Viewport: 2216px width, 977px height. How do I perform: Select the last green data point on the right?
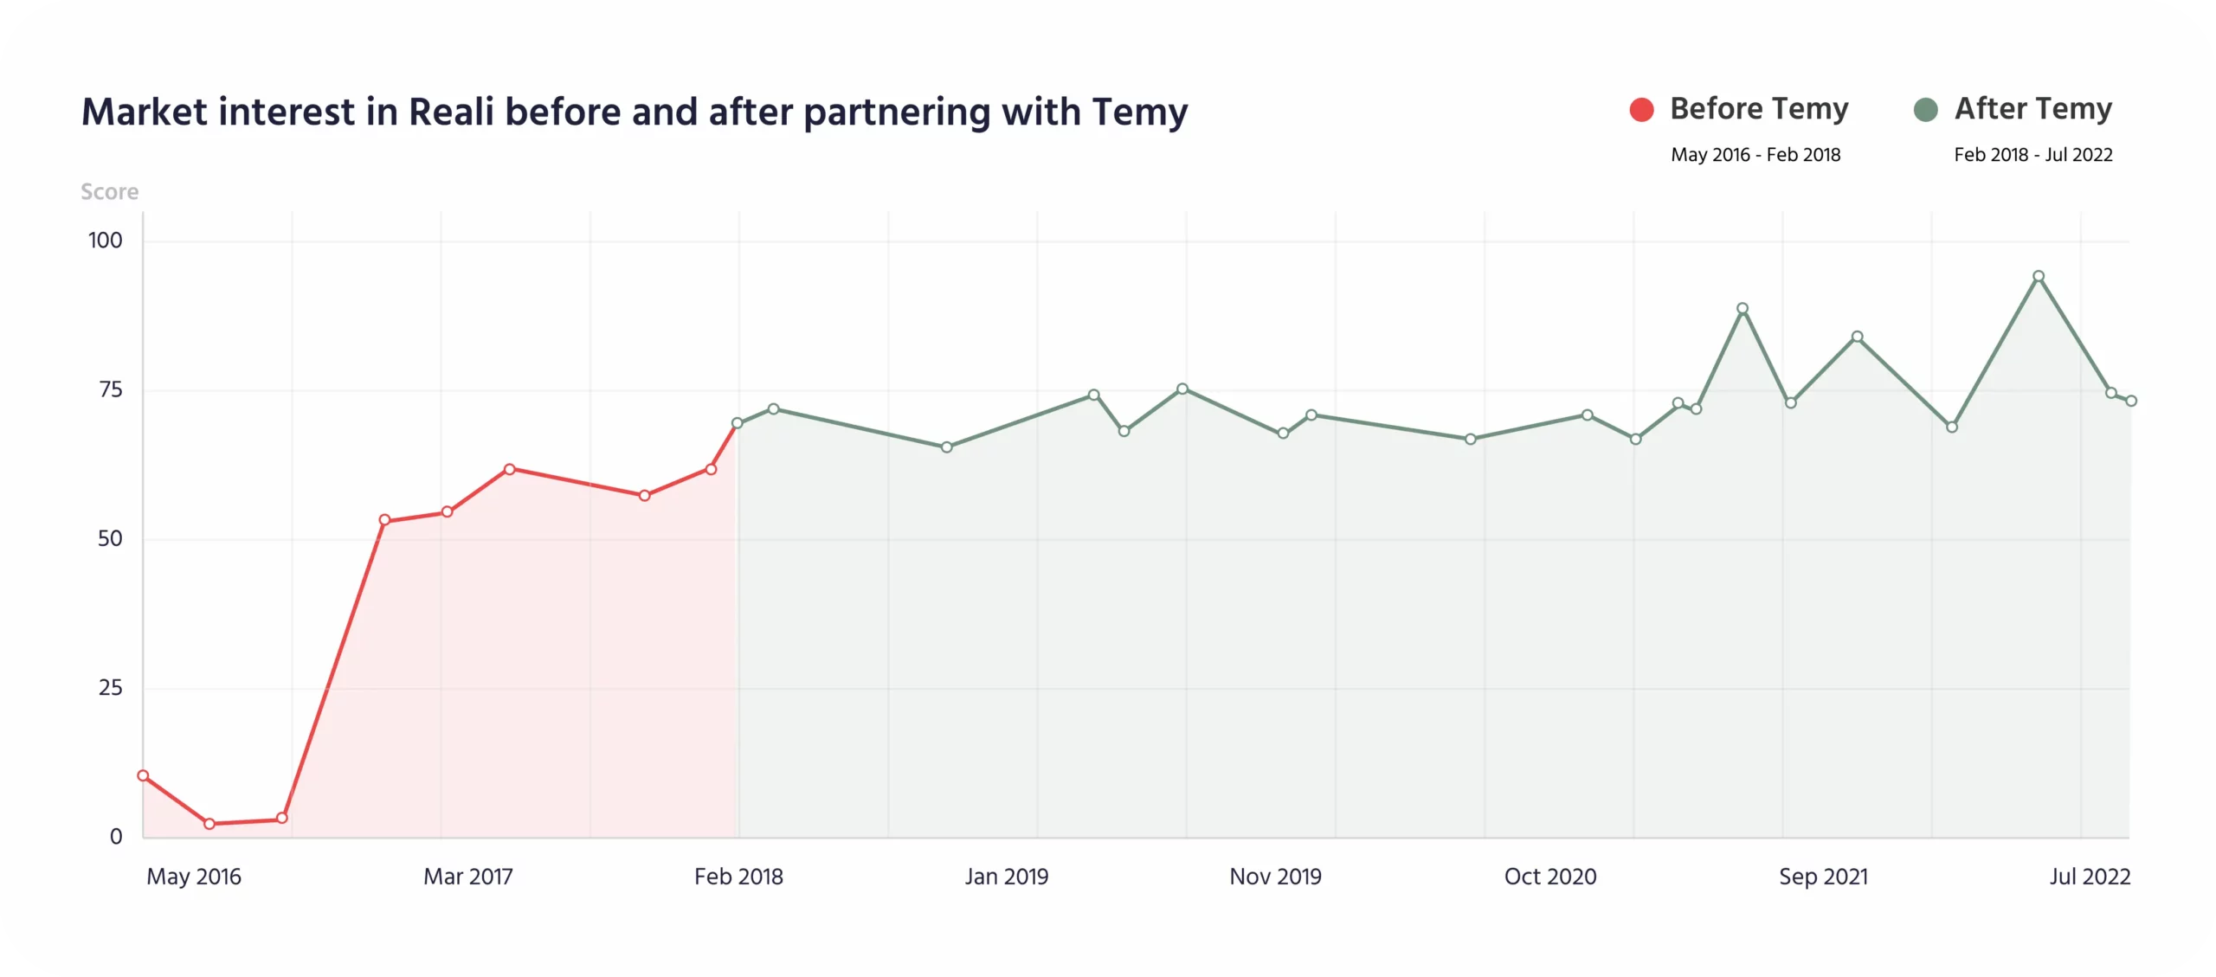2131,401
